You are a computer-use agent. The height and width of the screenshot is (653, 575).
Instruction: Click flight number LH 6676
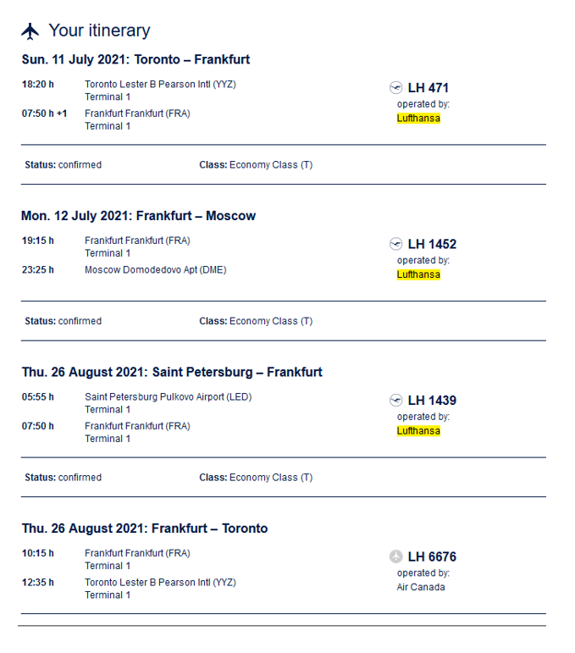[432, 556]
